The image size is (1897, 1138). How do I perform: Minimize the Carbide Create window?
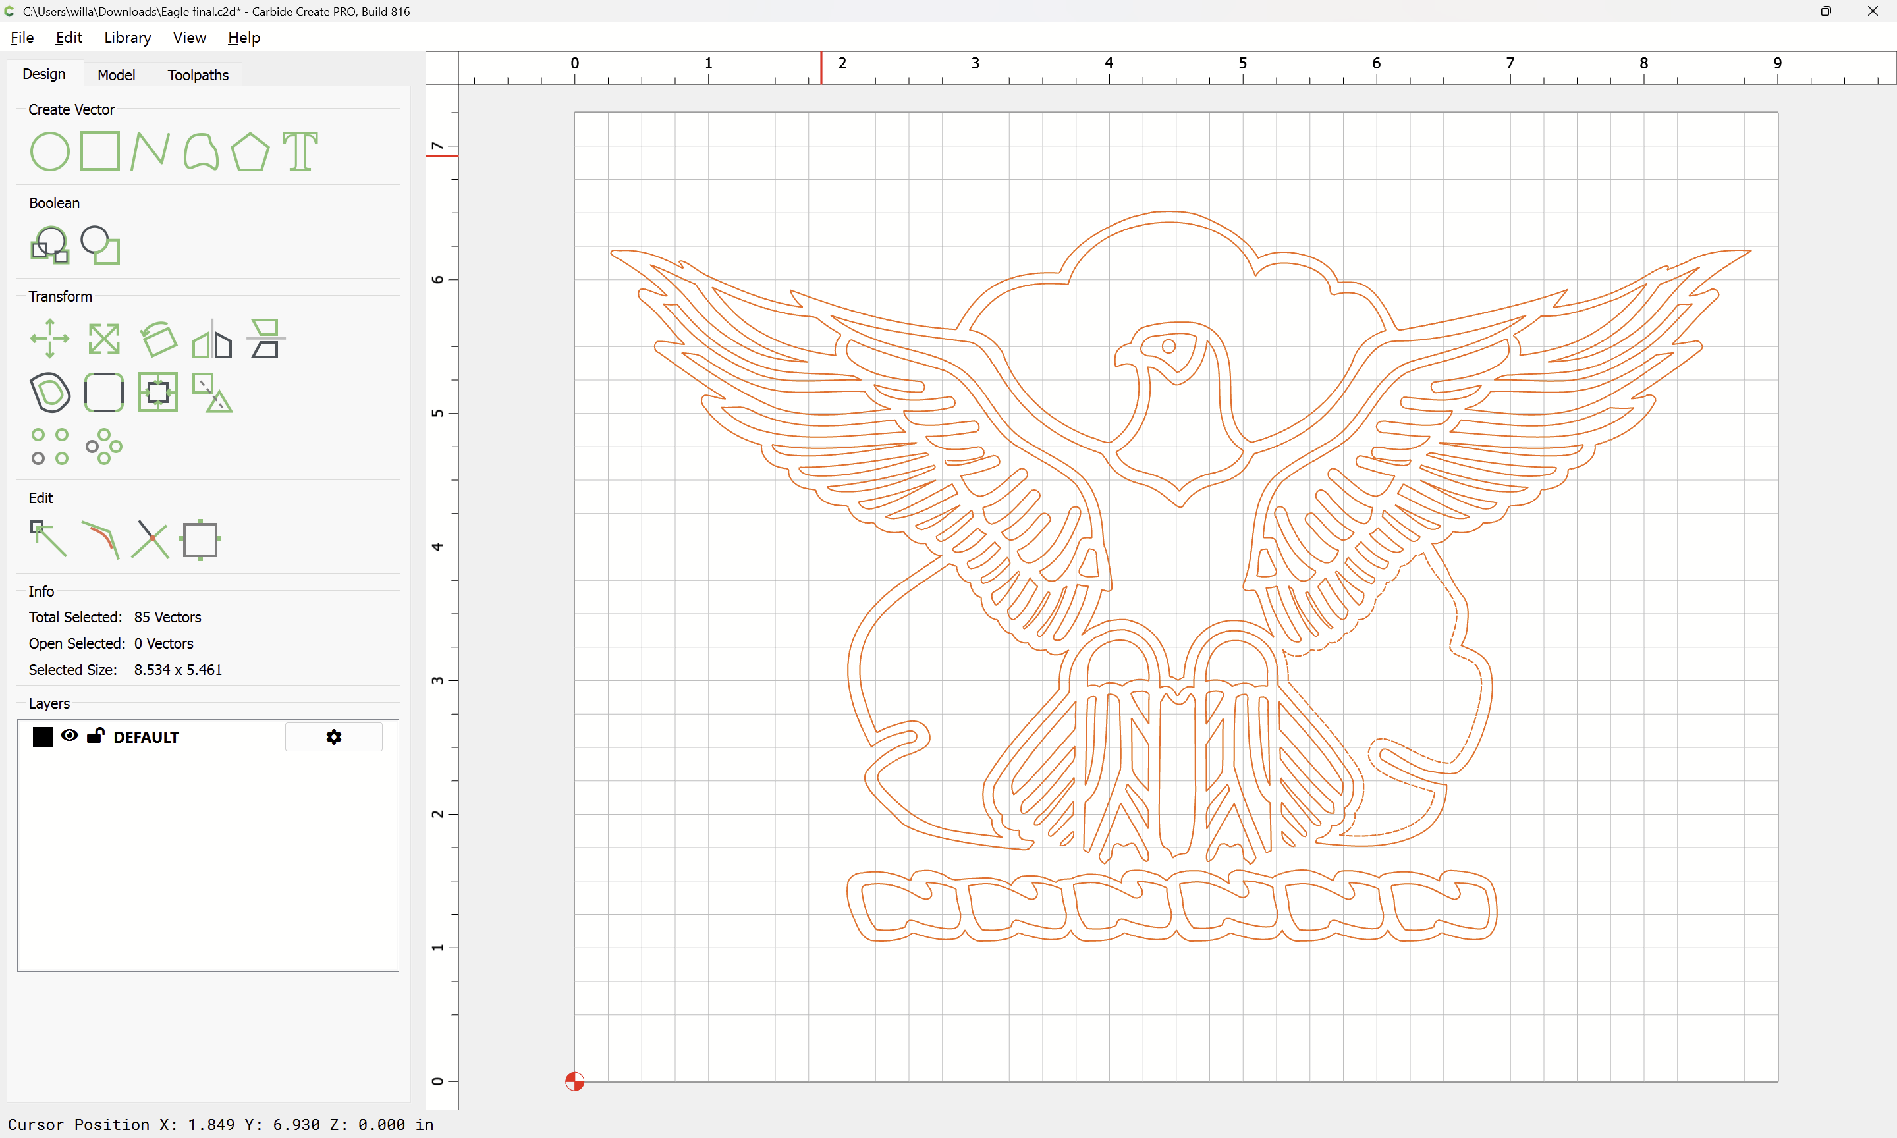[1780, 11]
